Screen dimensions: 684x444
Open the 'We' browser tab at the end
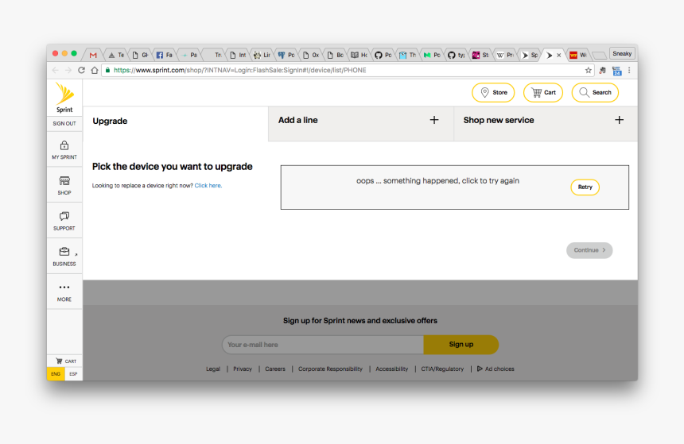coord(578,55)
